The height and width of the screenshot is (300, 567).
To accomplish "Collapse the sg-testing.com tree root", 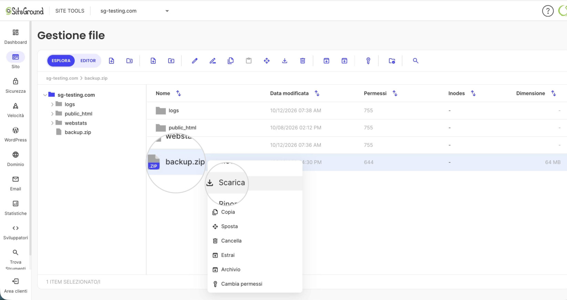I will pos(45,95).
